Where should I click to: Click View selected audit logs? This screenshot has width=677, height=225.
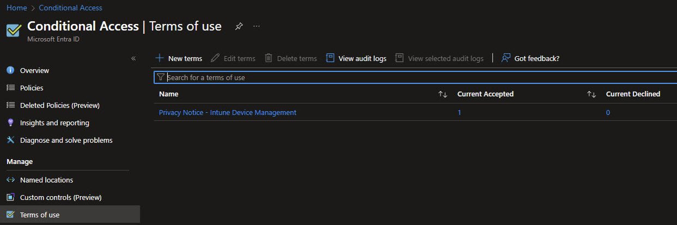tap(439, 58)
